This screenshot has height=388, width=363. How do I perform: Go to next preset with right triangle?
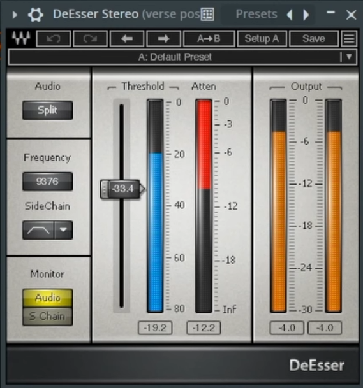pos(306,15)
